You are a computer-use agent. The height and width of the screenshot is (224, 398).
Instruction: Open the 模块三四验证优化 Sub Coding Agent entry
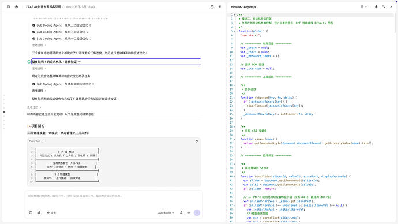[x=61, y=25]
